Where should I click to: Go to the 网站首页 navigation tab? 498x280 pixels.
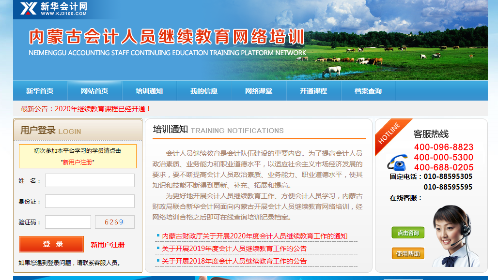94,91
